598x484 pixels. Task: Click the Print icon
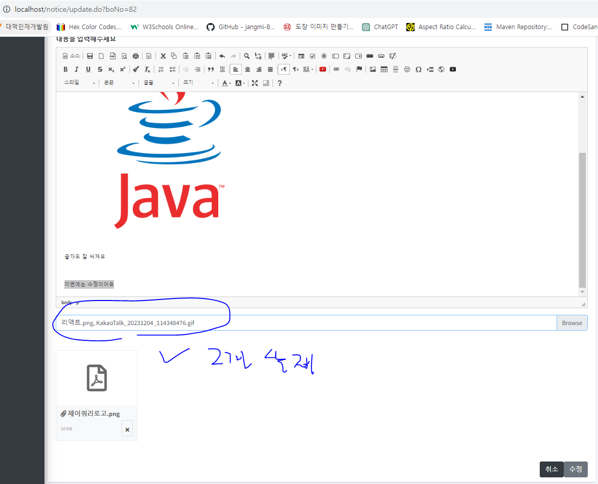135,56
